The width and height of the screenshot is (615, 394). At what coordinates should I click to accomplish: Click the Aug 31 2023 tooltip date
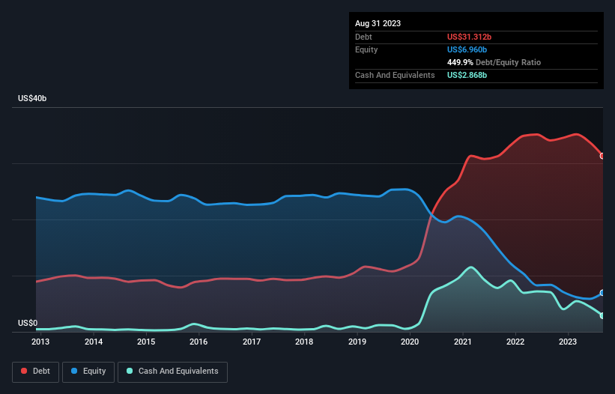(378, 23)
